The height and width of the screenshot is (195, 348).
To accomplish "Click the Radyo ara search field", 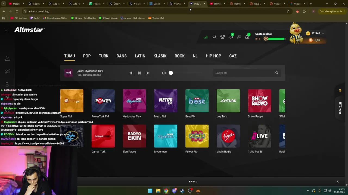I will [246, 73].
